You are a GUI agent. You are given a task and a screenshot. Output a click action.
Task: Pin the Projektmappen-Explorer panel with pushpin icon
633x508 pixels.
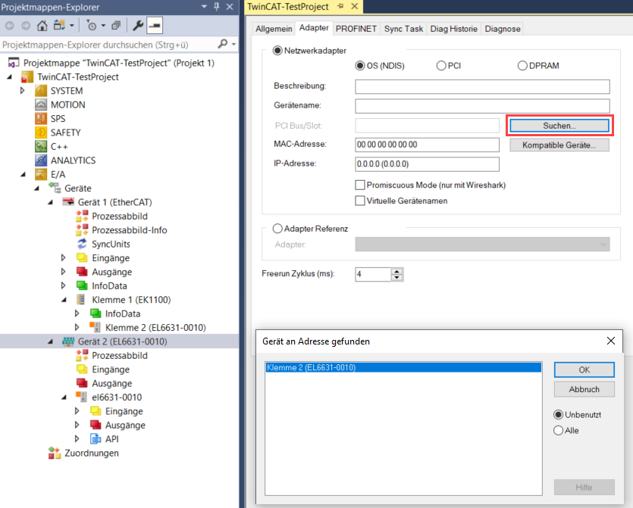click(x=218, y=7)
